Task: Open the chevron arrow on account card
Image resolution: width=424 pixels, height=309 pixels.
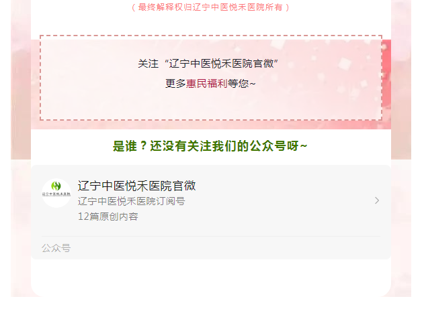Action: [377, 200]
